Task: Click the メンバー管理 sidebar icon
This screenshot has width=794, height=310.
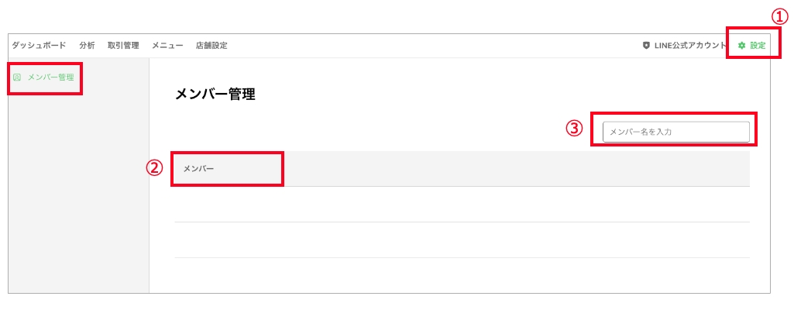Action: tap(17, 77)
